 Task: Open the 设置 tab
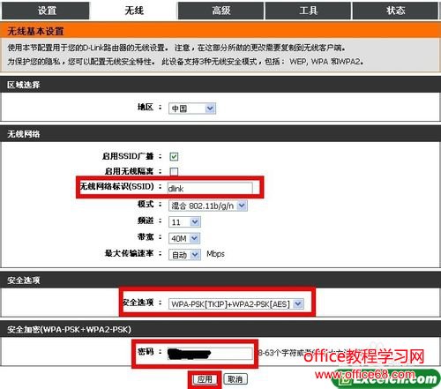pos(46,11)
